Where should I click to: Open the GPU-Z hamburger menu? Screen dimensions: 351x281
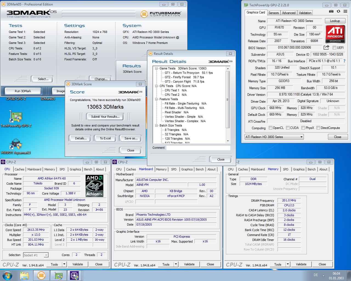coord(345,11)
